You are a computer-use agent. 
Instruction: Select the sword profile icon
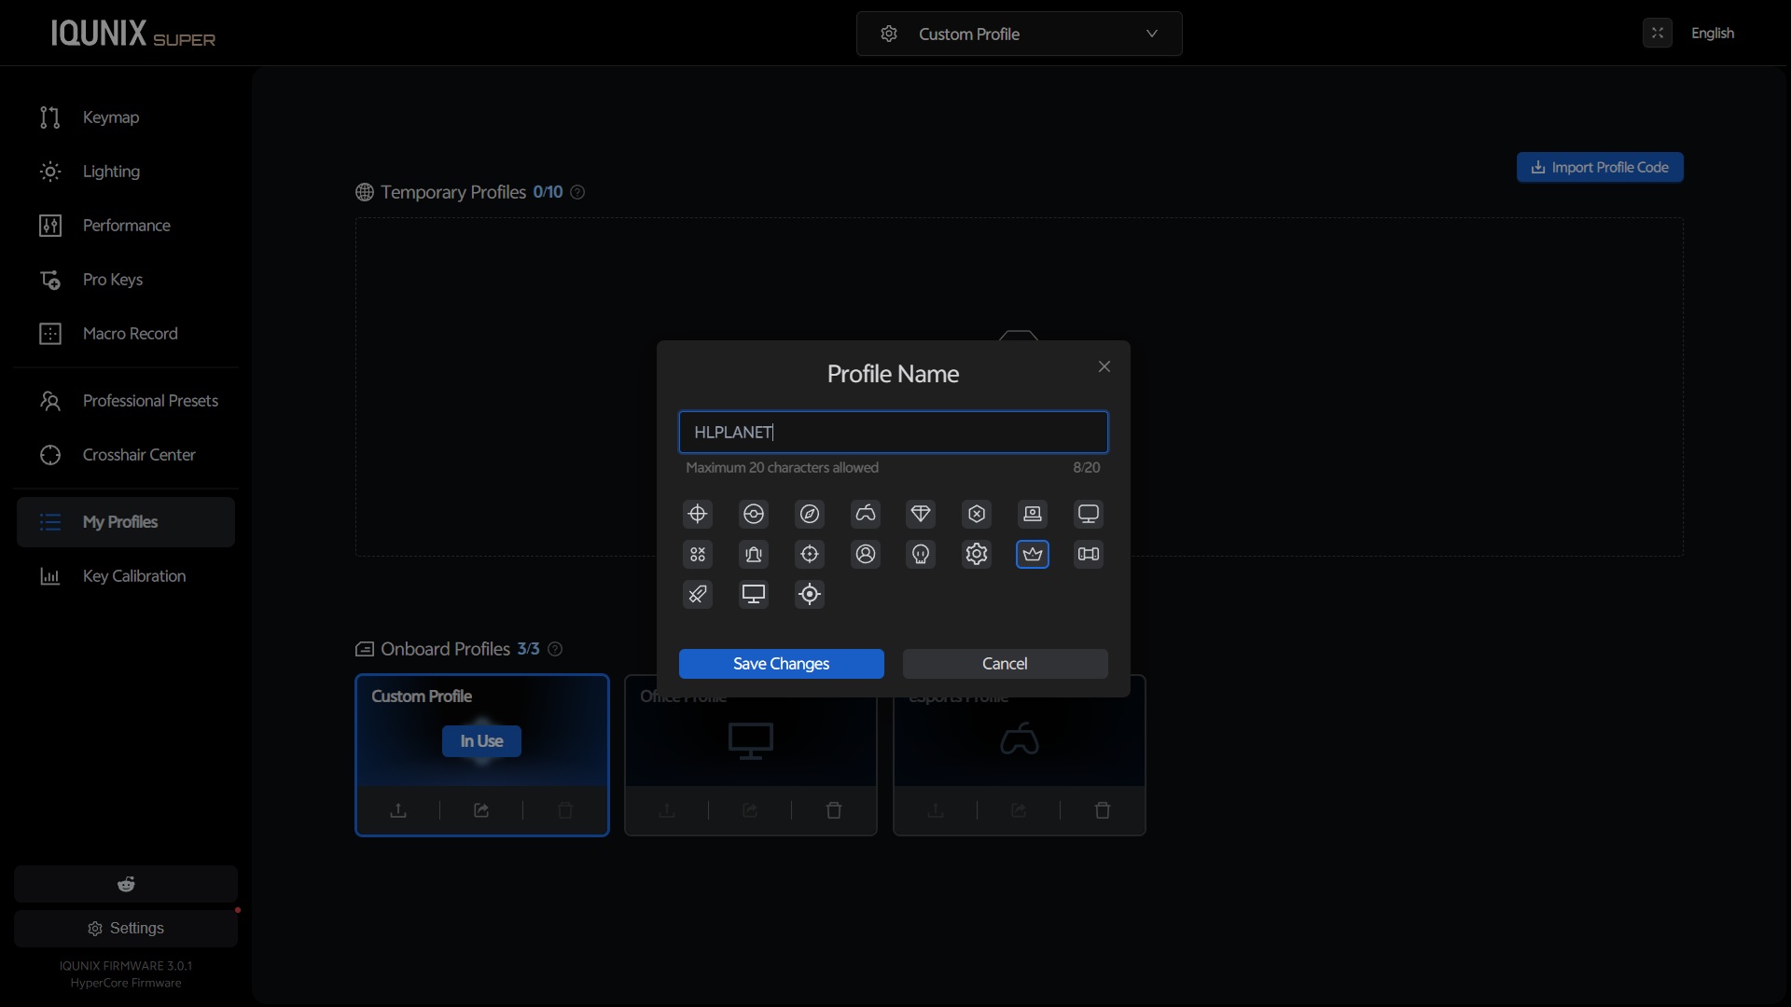698,594
